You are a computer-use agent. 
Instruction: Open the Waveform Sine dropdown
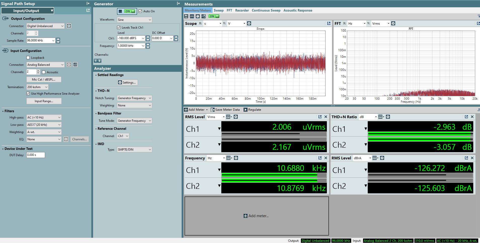pyautogui.click(x=135, y=20)
